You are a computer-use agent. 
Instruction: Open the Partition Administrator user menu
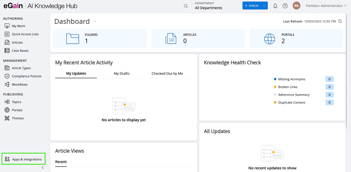(x=324, y=6)
